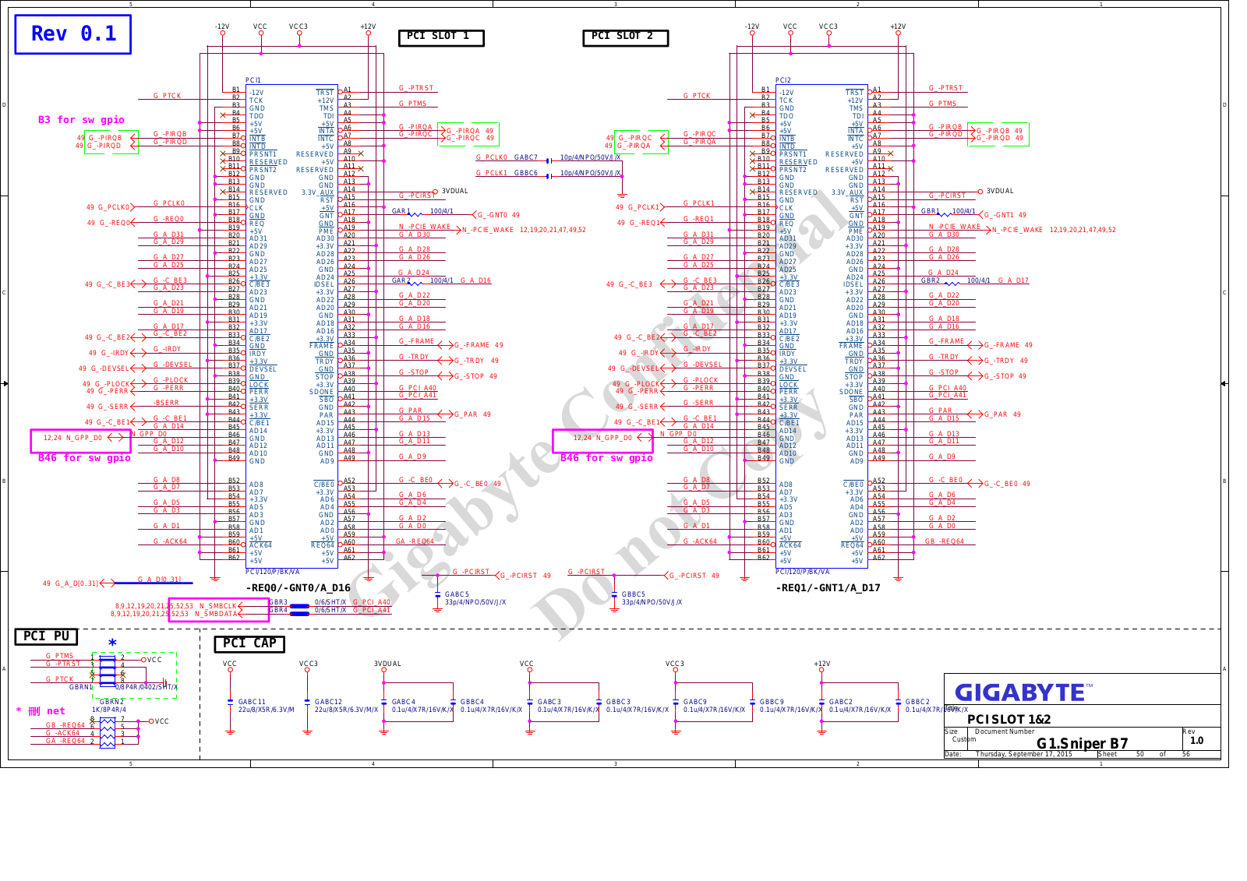Select the GBBC6 capacitor designator

526,173
